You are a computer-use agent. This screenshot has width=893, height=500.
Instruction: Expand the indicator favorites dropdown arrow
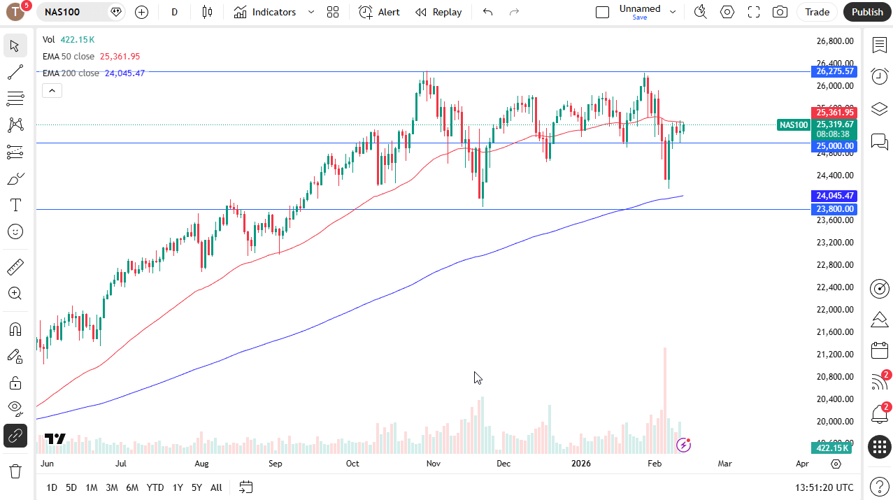click(x=311, y=12)
